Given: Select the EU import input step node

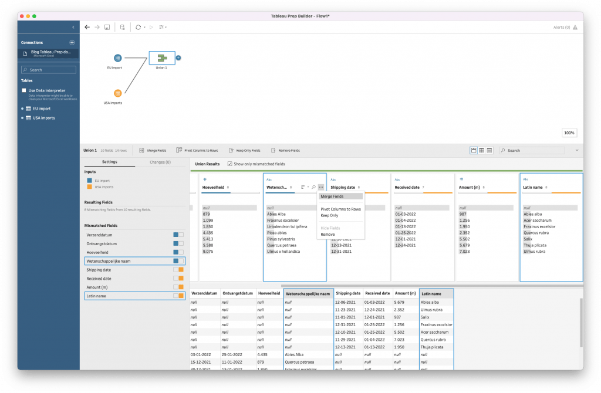Looking at the screenshot, I should pos(117,58).
